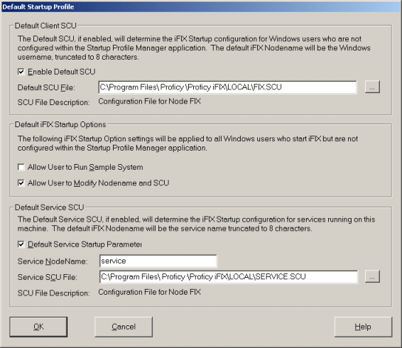Viewport: 402px width, 348px height.
Task: Select the Default Service SCU group heading
Action: coord(49,207)
